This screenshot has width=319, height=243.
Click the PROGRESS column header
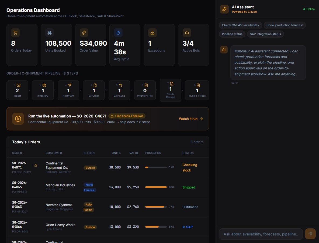coord(153,153)
